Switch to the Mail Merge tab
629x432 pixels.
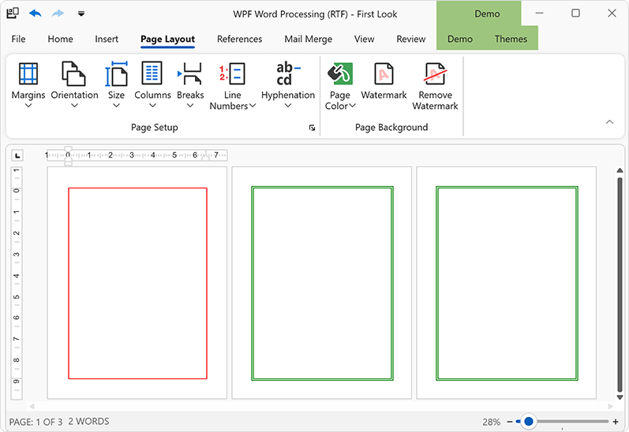coord(308,39)
